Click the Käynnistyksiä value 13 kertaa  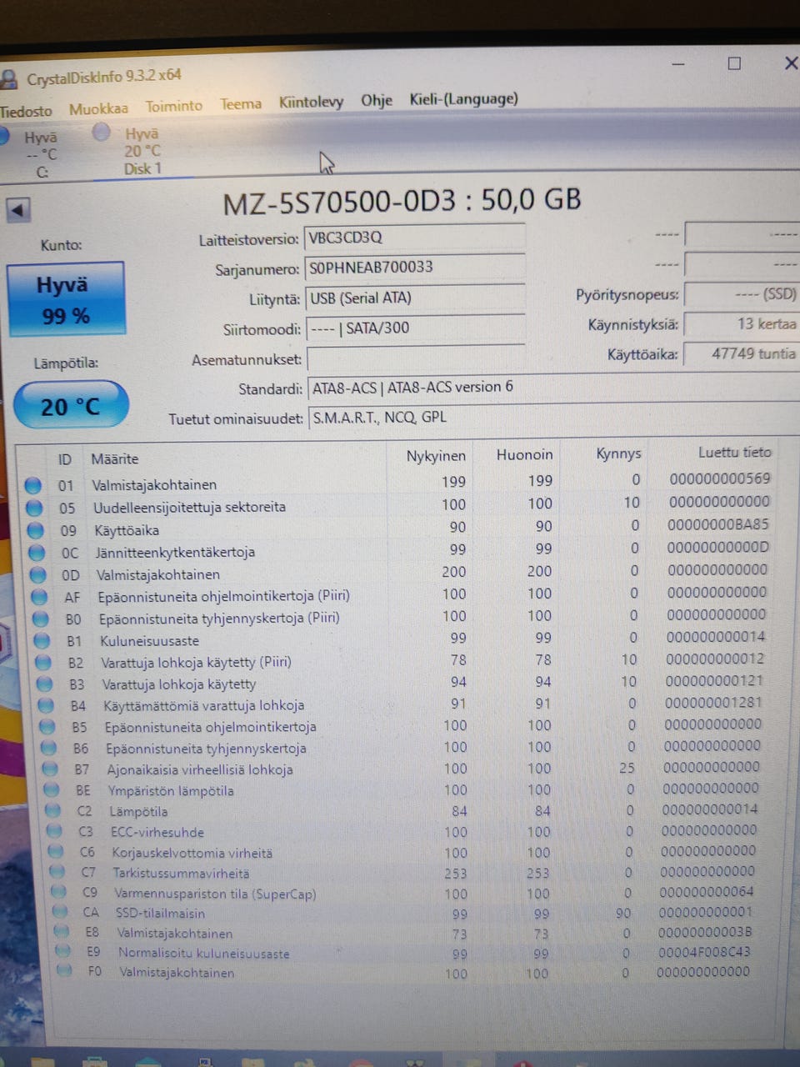(x=741, y=324)
